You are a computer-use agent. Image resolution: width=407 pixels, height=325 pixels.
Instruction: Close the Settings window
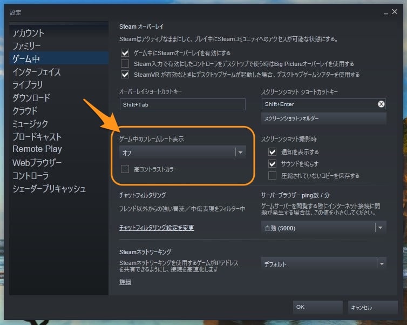(x=396, y=12)
